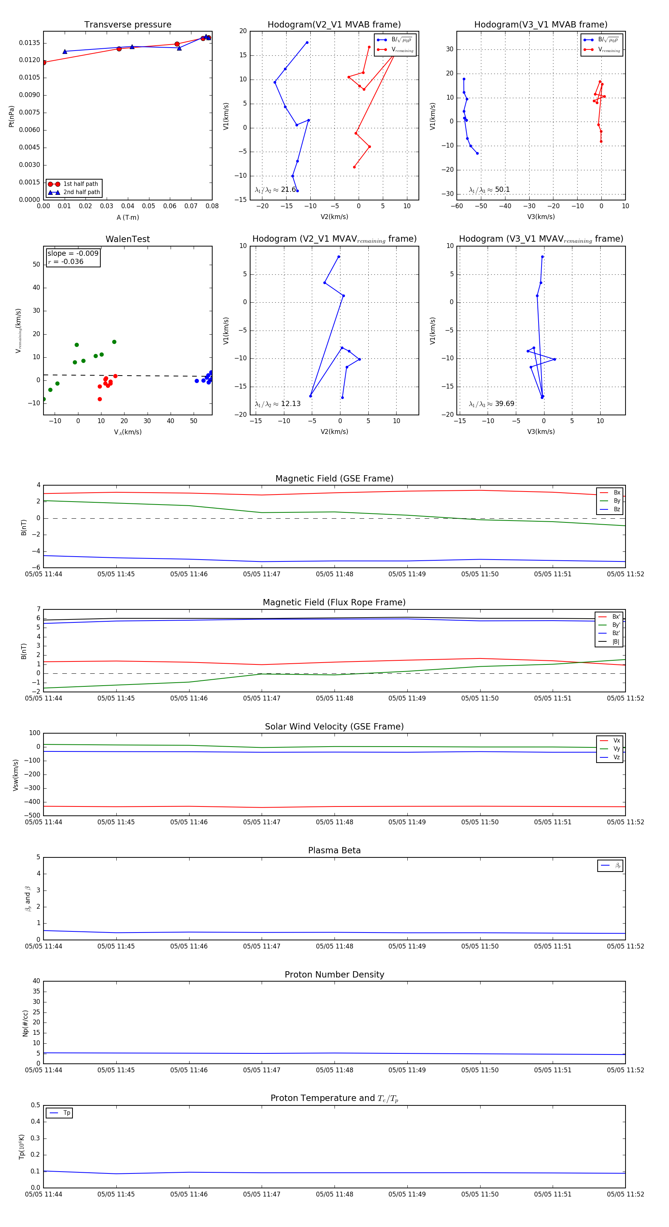Image resolution: width=669 pixels, height=1227 pixels.
Task: Click the "By" legend entry in GSE magnetic field
Action: (x=610, y=500)
